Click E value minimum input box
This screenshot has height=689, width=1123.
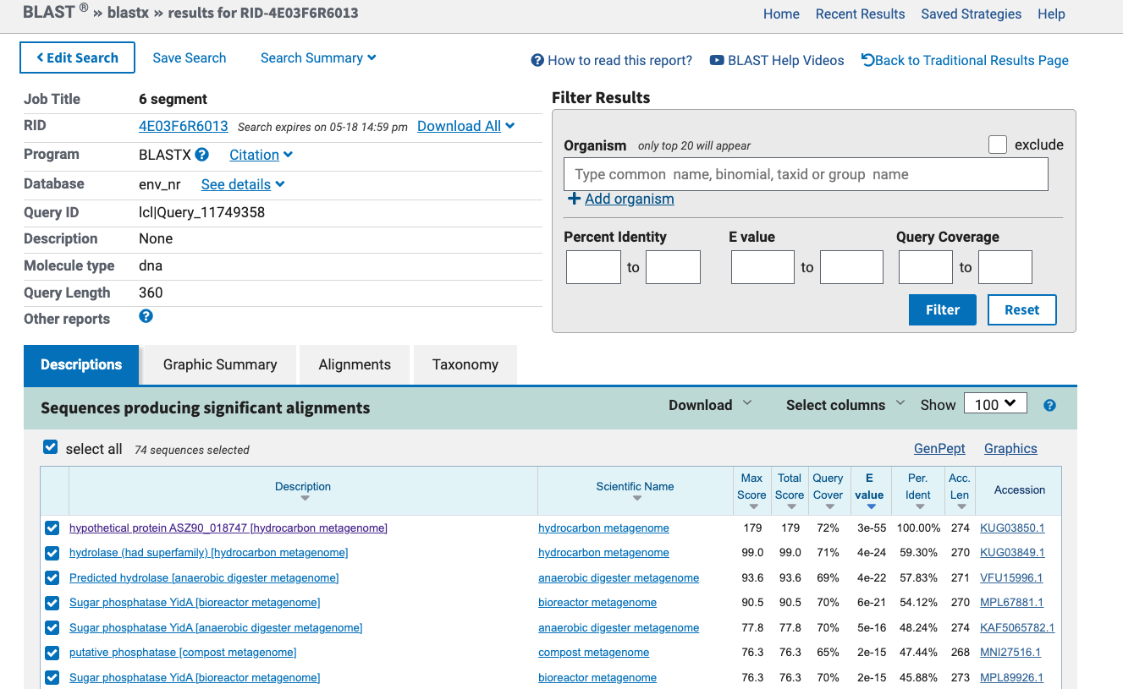(762, 267)
